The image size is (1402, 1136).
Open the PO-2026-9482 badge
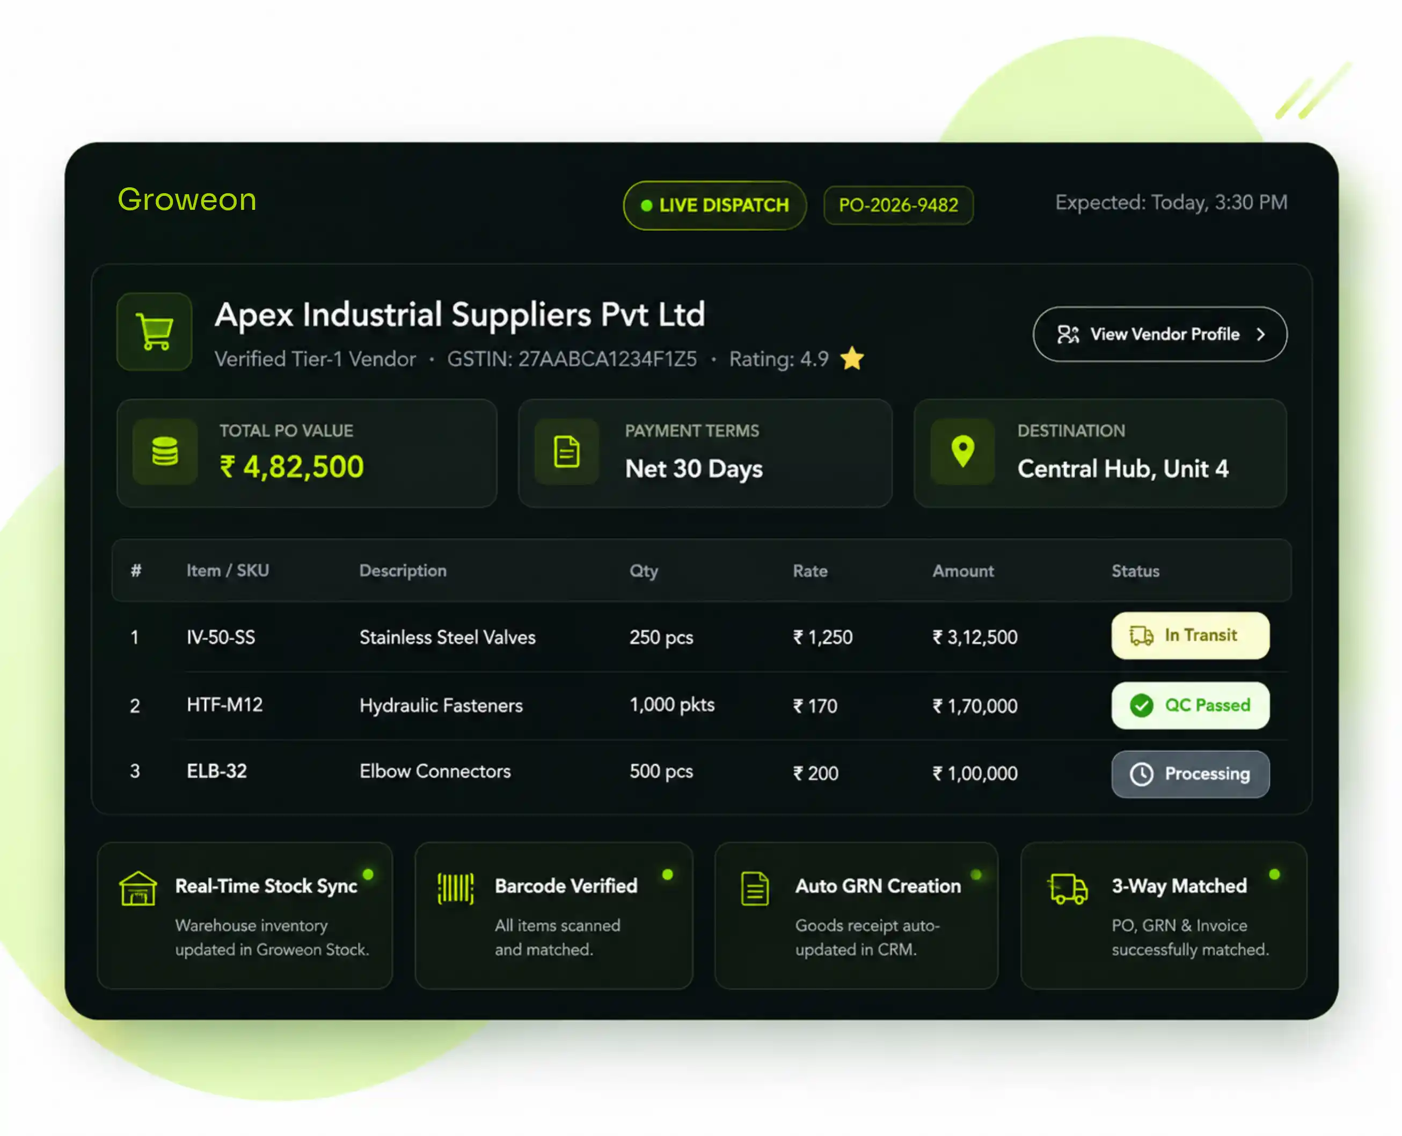pos(898,206)
